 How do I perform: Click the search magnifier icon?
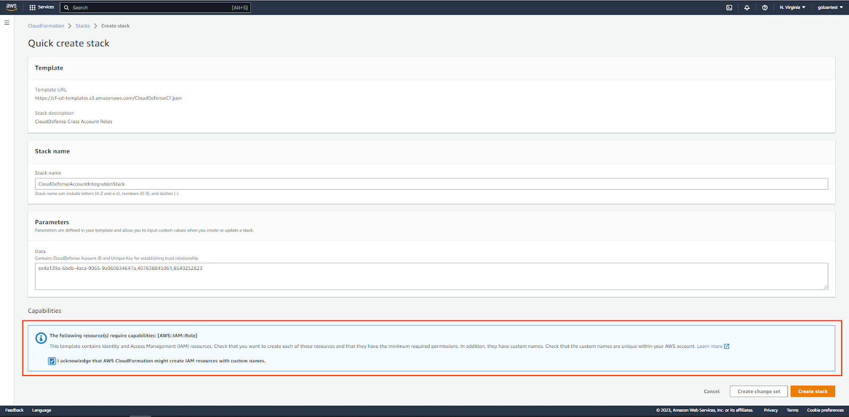coord(67,7)
